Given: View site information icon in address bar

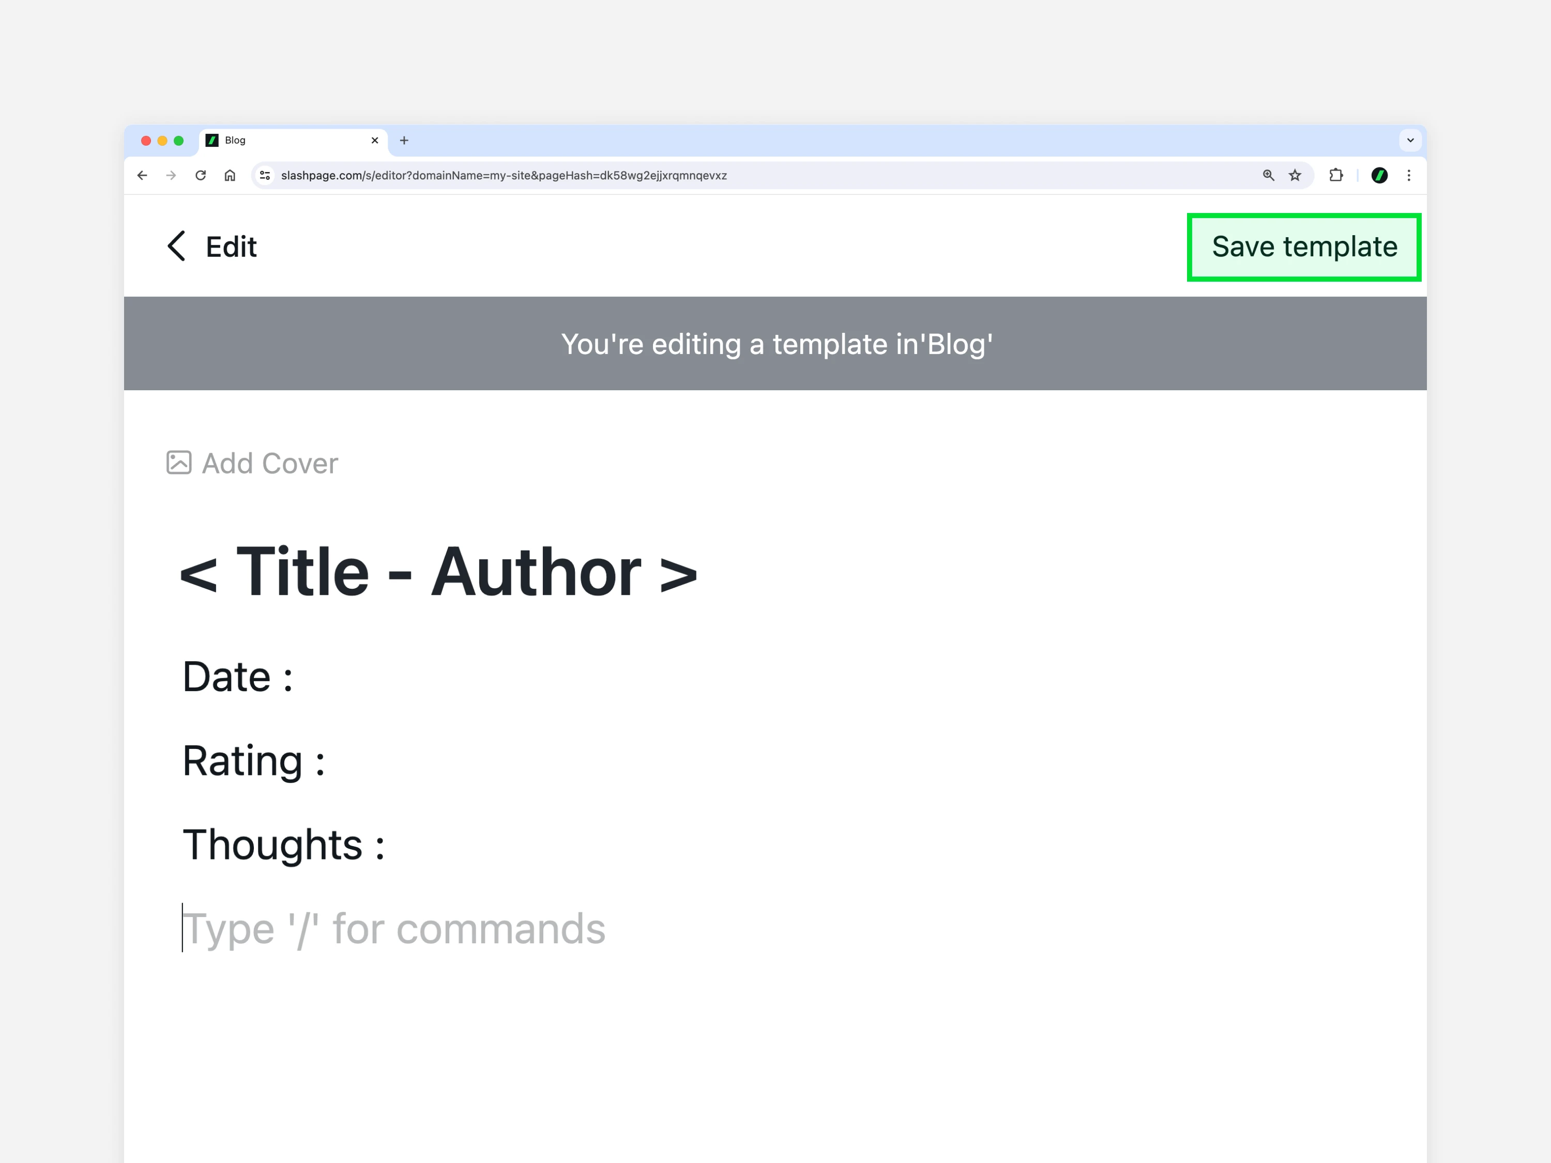Looking at the screenshot, I should coord(265,175).
